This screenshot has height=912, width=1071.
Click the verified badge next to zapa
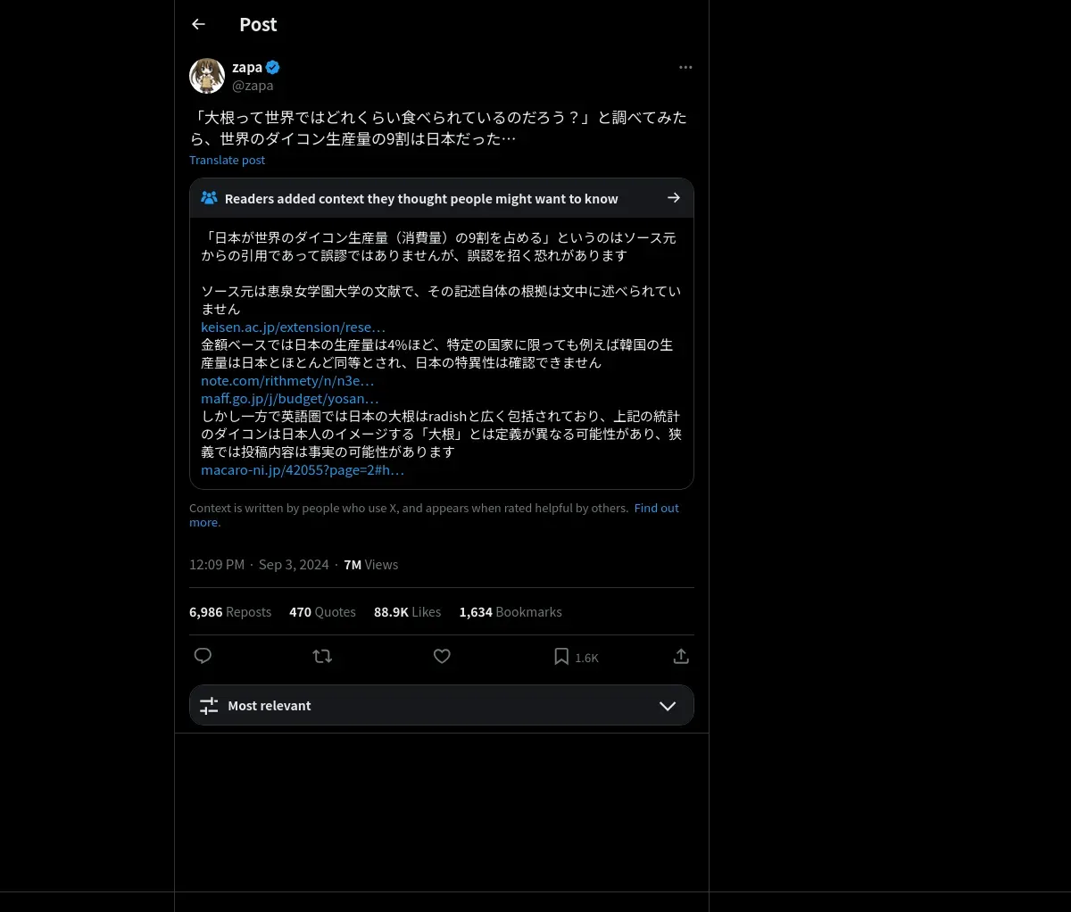click(x=273, y=67)
